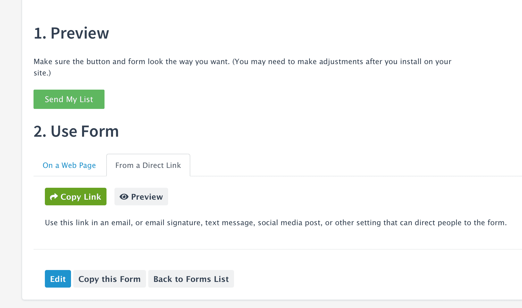
Task: Click the blue Edit button
Action: [x=58, y=279]
